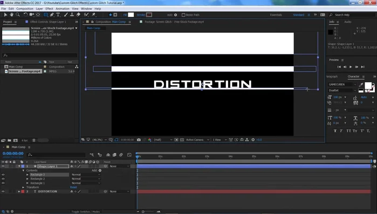
Task: Show channel and color management settings
Action: tap(149, 140)
